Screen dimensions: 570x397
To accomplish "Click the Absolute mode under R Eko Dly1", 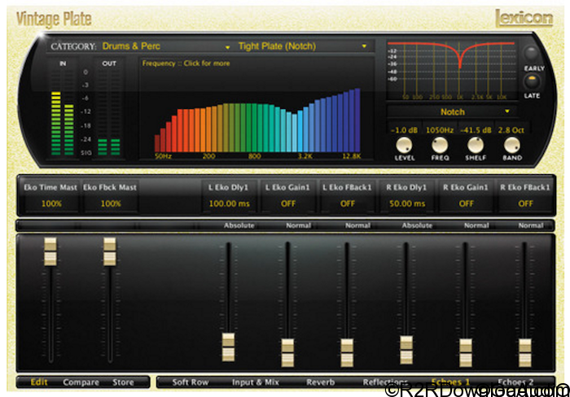I will pyautogui.click(x=417, y=225).
